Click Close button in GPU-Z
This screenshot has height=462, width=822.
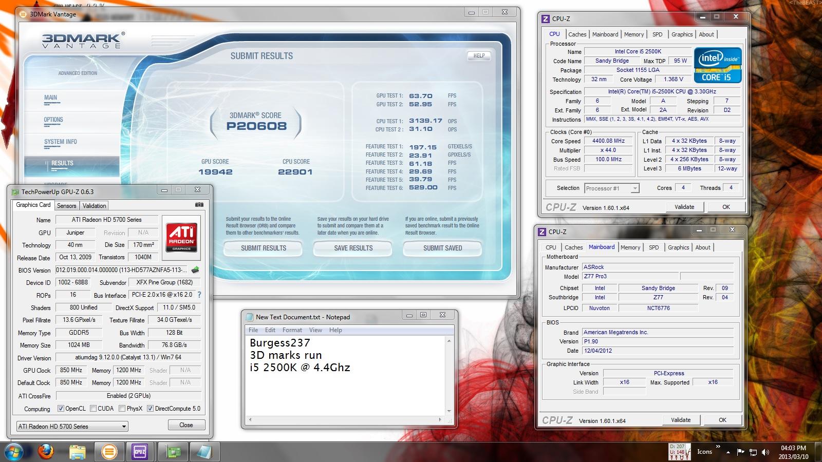tap(186, 425)
